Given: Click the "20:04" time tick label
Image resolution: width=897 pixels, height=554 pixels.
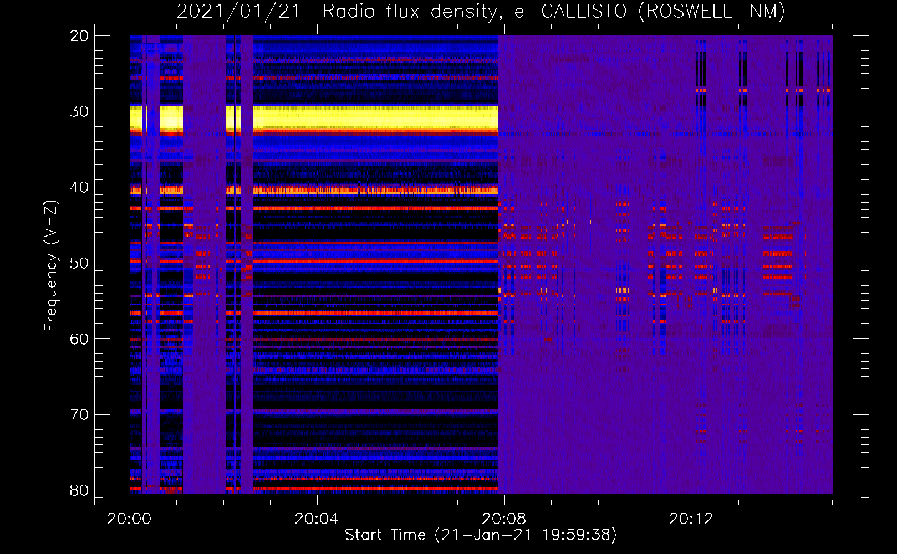Looking at the screenshot, I should click(317, 519).
